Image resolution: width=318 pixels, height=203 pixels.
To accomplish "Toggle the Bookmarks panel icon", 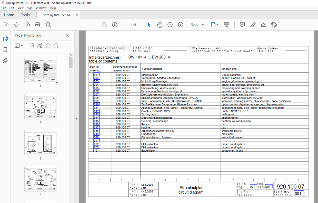I will [5, 50].
